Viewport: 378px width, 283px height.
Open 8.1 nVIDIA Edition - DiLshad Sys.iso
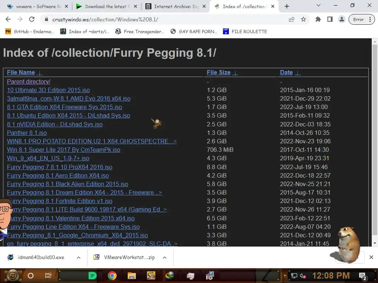pyautogui.click(x=55, y=124)
